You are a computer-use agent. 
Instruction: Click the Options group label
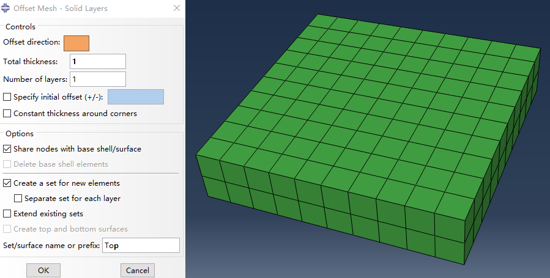(x=20, y=133)
